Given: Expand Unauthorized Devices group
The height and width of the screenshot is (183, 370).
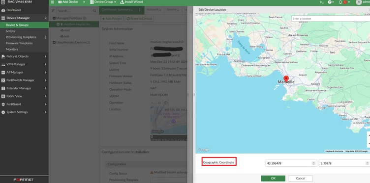Looking at the screenshot, I should (x=54, y=43).
